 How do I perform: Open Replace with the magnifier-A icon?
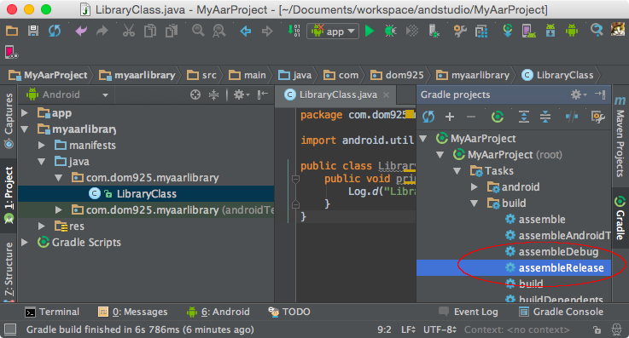coord(219,31)
